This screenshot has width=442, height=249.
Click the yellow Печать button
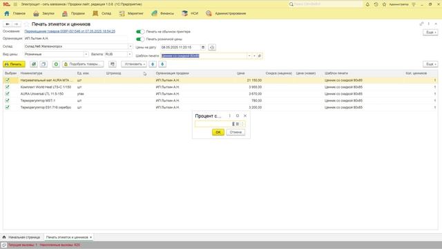tap(14, 64)
